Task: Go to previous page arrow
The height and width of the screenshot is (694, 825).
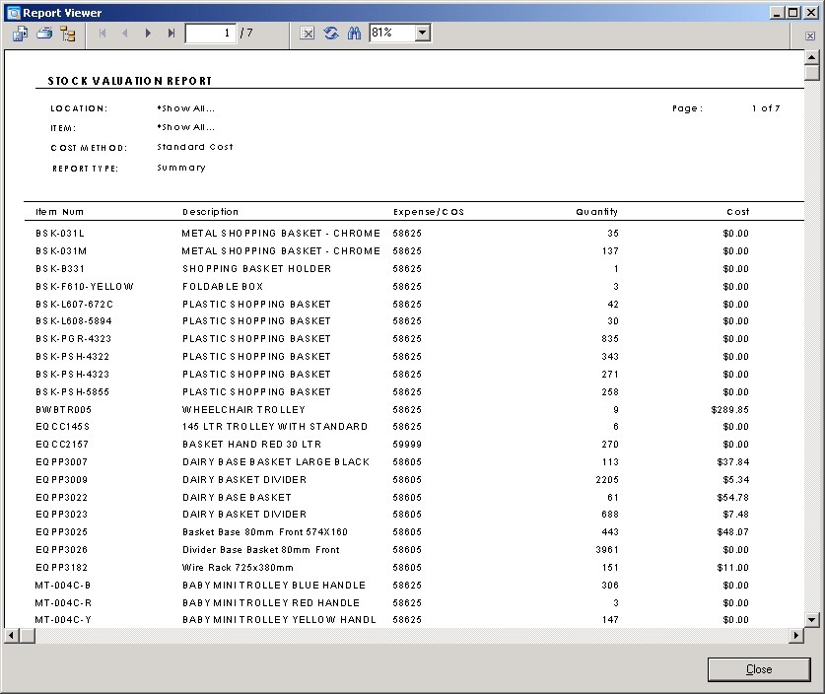Action: 125,34
